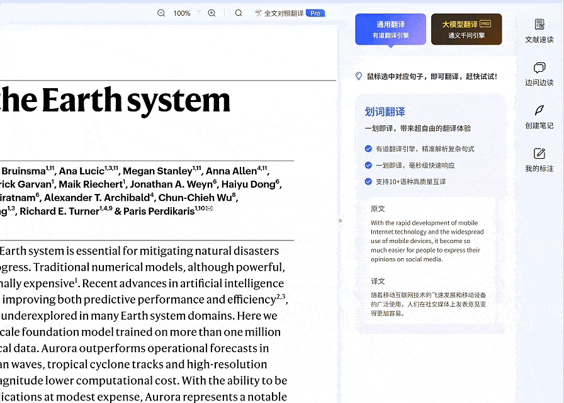Click the paper title 'Earth system'
Image resolution: width=564 pixels, height=403 pixels.
click(136, 101)
